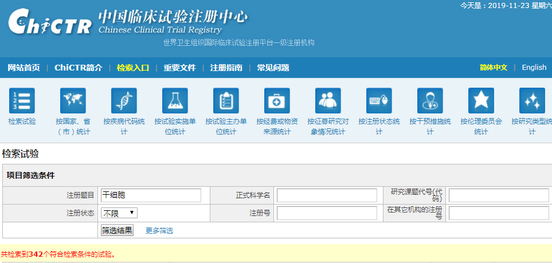This screenshot has height=263, width=552.
Task: Click the 正式科学名 input field
Action: [x=327, y=195]
